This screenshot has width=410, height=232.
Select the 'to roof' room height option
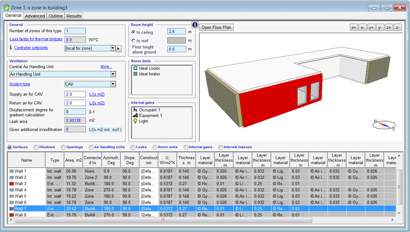pos(134,41)
